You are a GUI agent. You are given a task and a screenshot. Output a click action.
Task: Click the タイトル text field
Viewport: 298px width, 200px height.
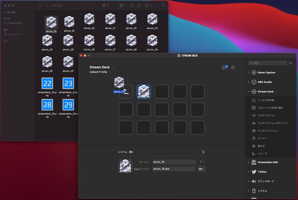tap(174, 162)
